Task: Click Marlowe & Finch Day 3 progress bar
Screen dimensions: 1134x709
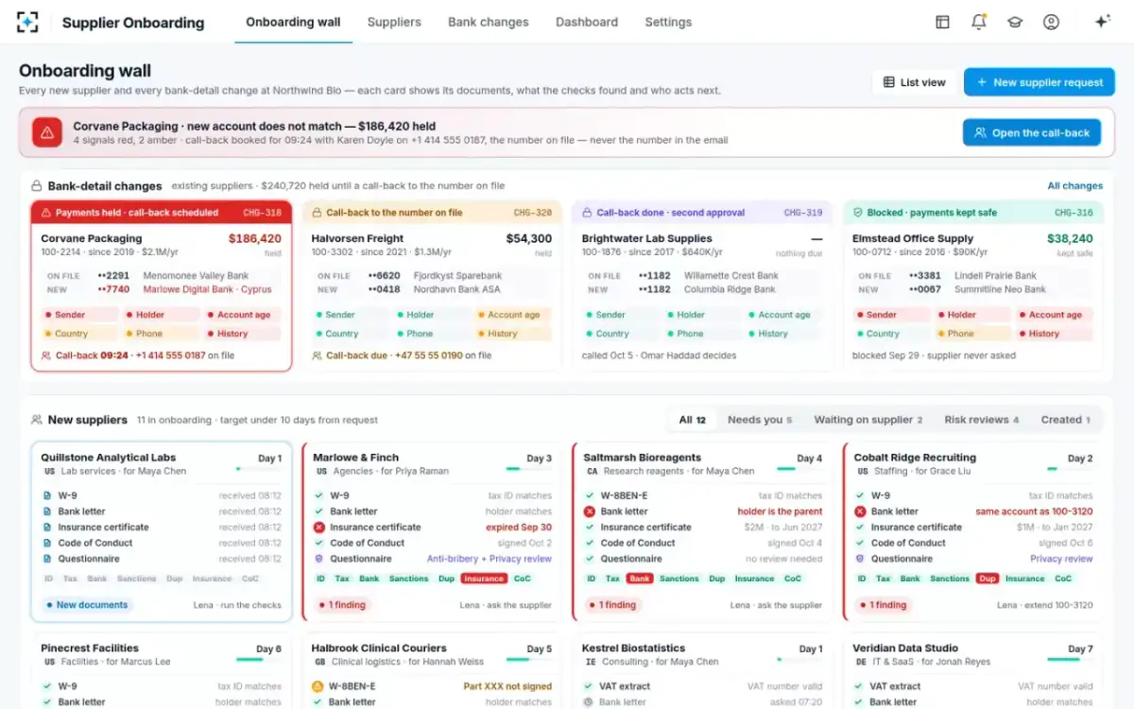Action: pyautogui.click(x=528, y=468)
